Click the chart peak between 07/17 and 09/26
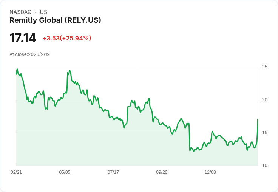 click(x=149, y=98)
